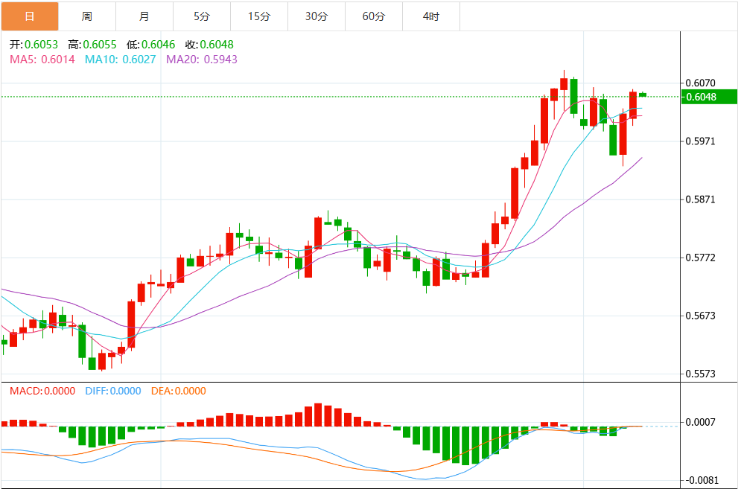Switch to the 日 daily chart tab
The height and width of the screenshot is (489, 744).
tap(30, 16)
